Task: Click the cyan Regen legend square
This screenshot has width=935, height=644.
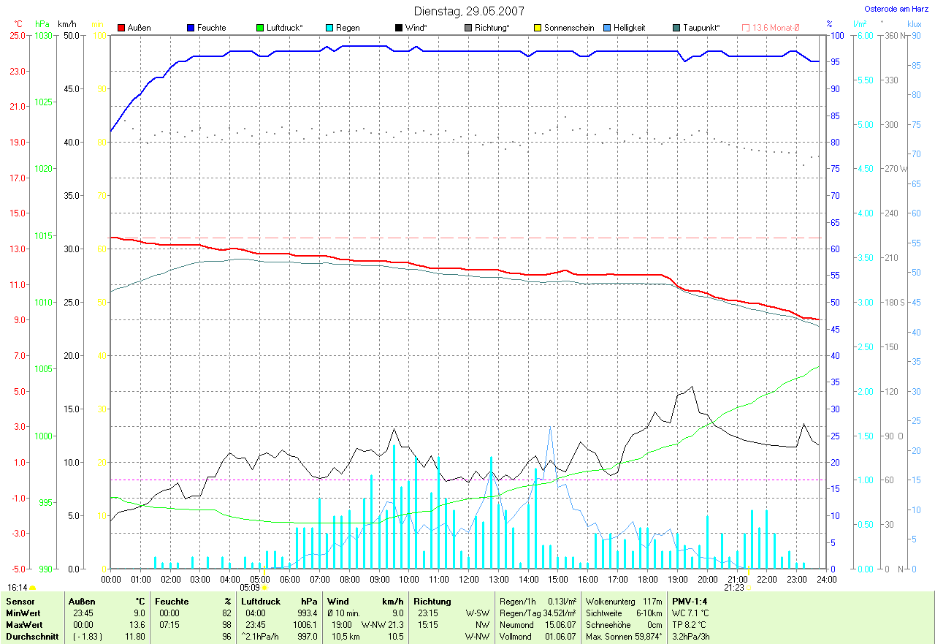Action: pyautogui.click(x=329, y=28)
